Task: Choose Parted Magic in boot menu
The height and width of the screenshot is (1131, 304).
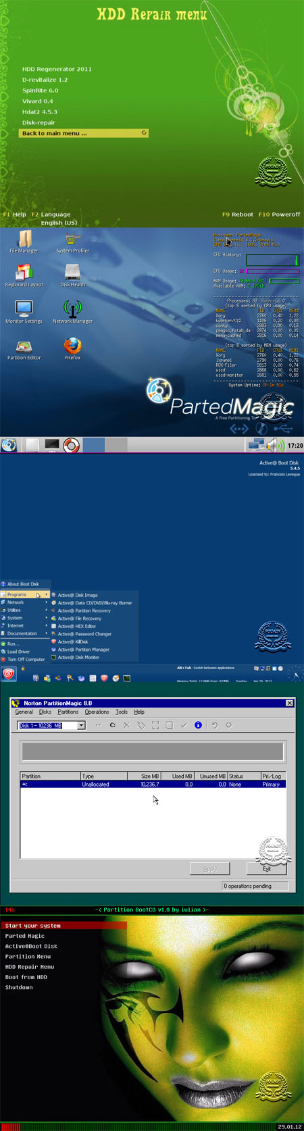Action: coord(25,936)
